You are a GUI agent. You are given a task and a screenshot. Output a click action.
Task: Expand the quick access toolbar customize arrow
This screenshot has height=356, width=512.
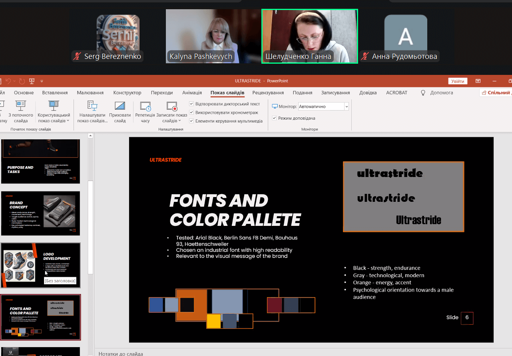coord(42,81)
